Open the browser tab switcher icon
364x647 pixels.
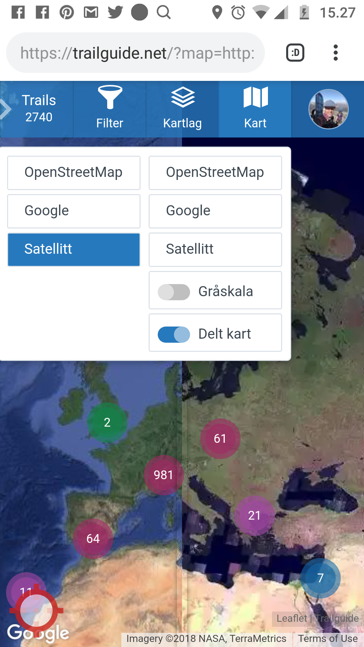click(x=295, y=53)
